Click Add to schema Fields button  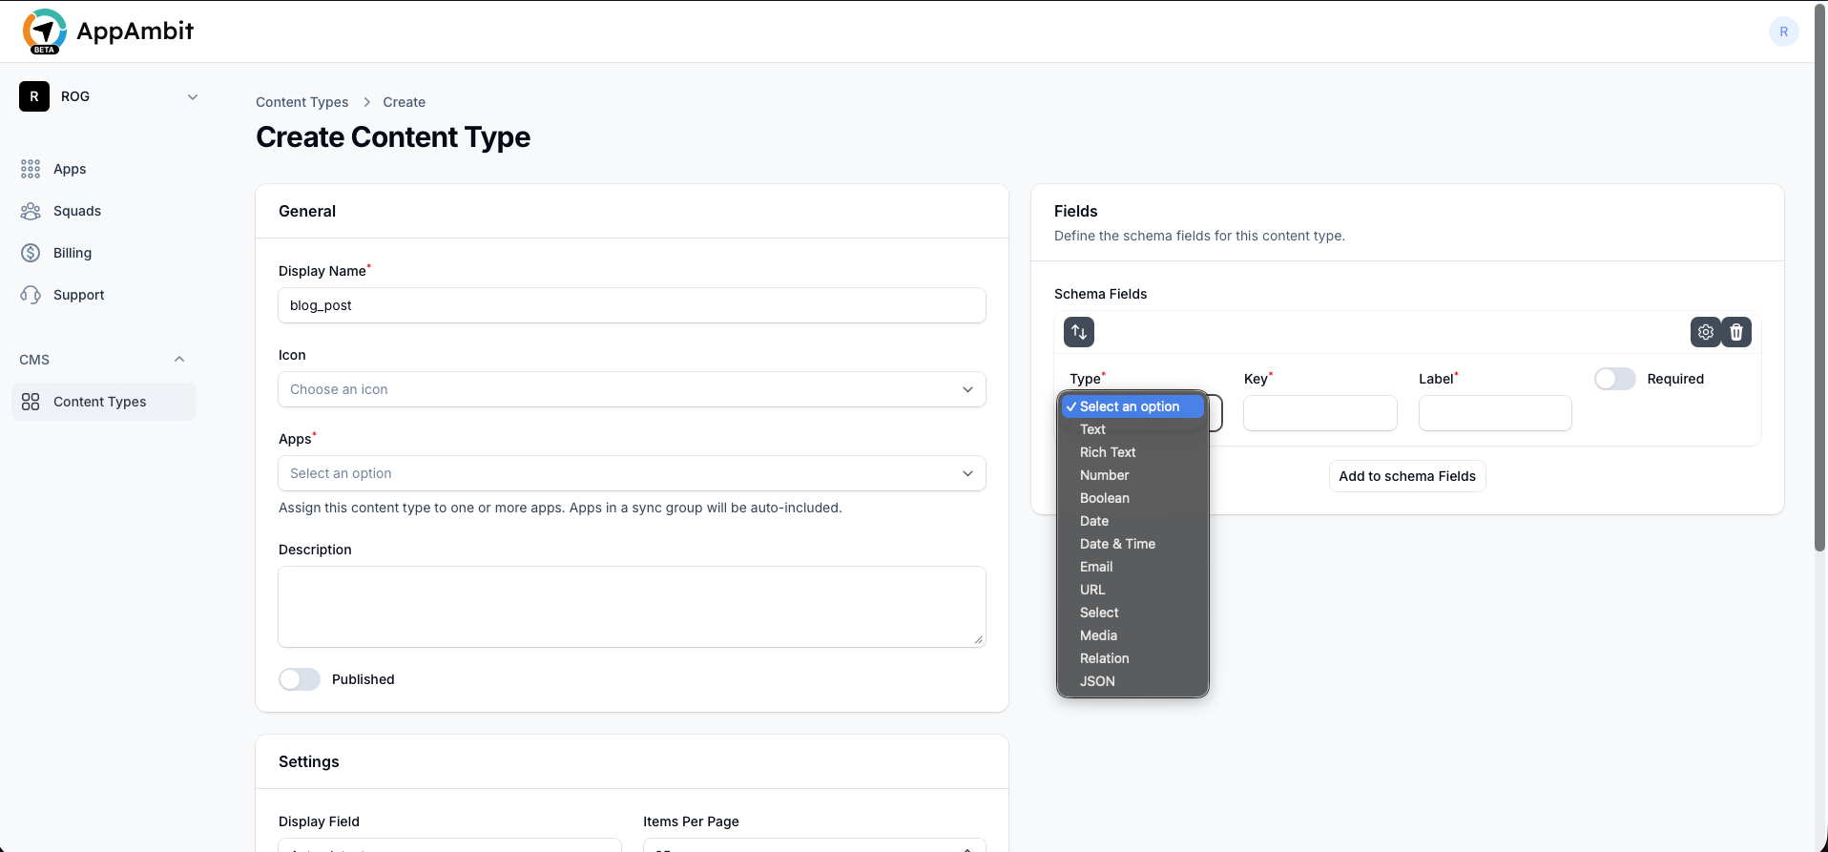click(x=1407, y=476)
